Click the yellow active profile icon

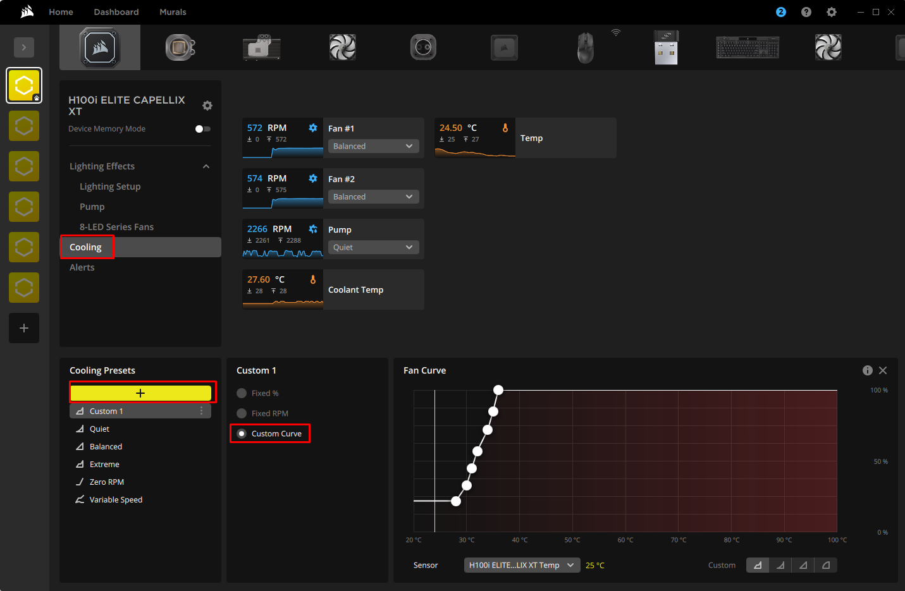coord(24,85)
